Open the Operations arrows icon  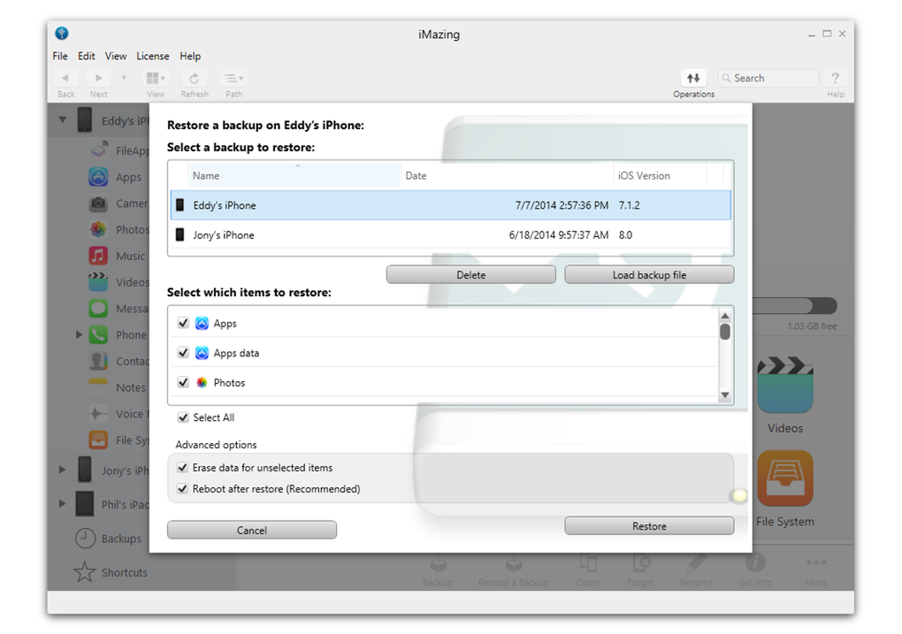[694, 78]
